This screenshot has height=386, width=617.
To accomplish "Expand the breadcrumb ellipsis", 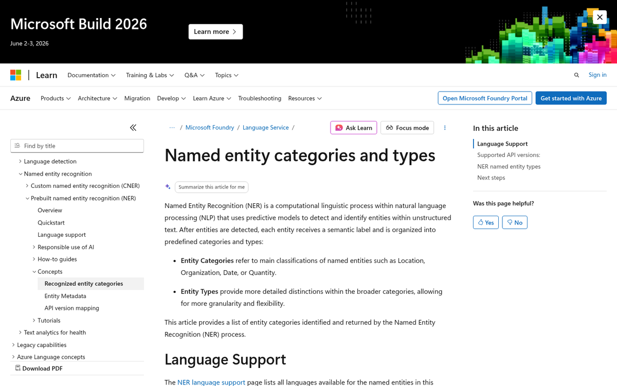I will click(172, 128).
